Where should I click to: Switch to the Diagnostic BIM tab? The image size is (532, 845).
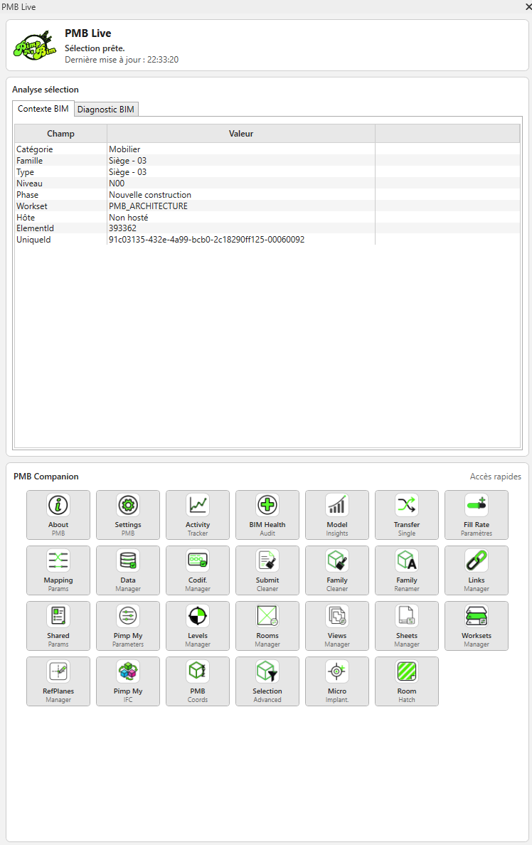(106, 110)
